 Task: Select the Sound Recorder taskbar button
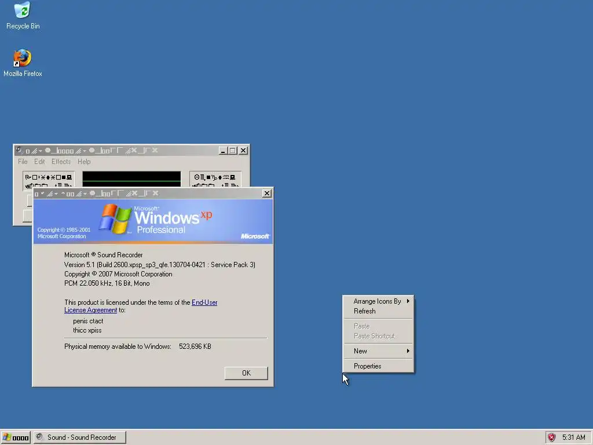[x=79, y=437]
